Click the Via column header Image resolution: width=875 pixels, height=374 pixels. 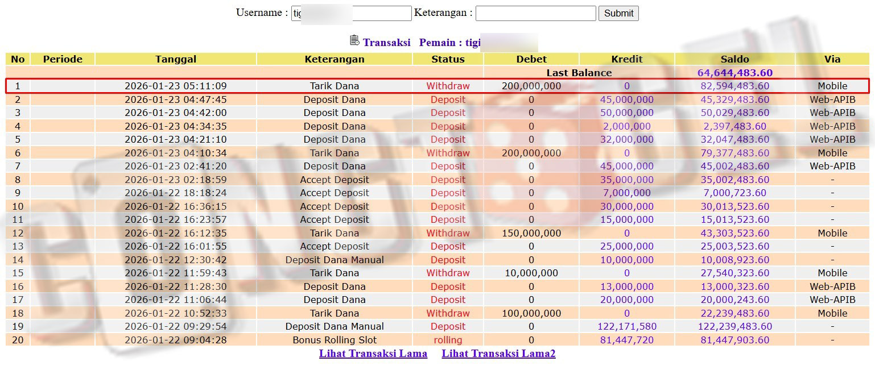point(832,59)
